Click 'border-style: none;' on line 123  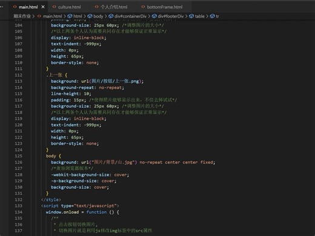75,143
